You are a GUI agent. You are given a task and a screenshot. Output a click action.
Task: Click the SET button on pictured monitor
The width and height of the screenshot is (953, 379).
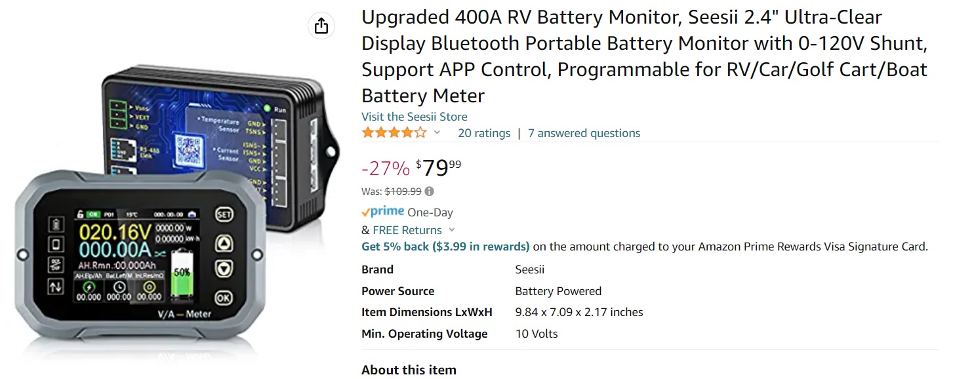tap(224, 214)
